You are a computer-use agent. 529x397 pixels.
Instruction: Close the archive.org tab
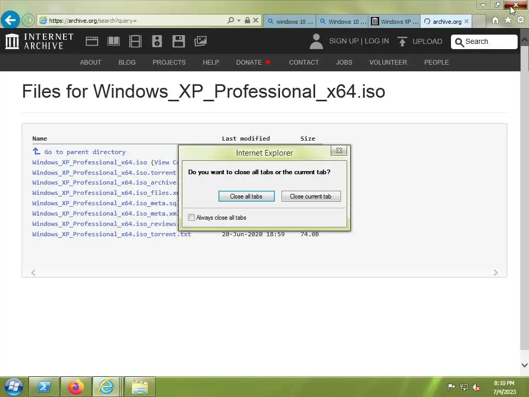click(466, 21)
